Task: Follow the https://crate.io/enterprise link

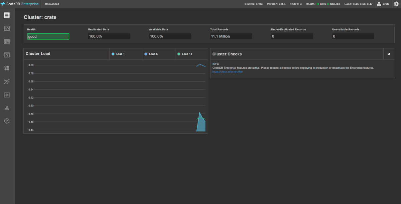Action: pos(228,72)
